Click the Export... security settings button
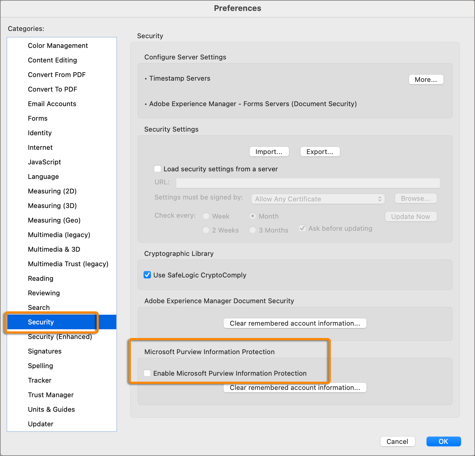Screen dimensions: 475x456 click(320, 152)
